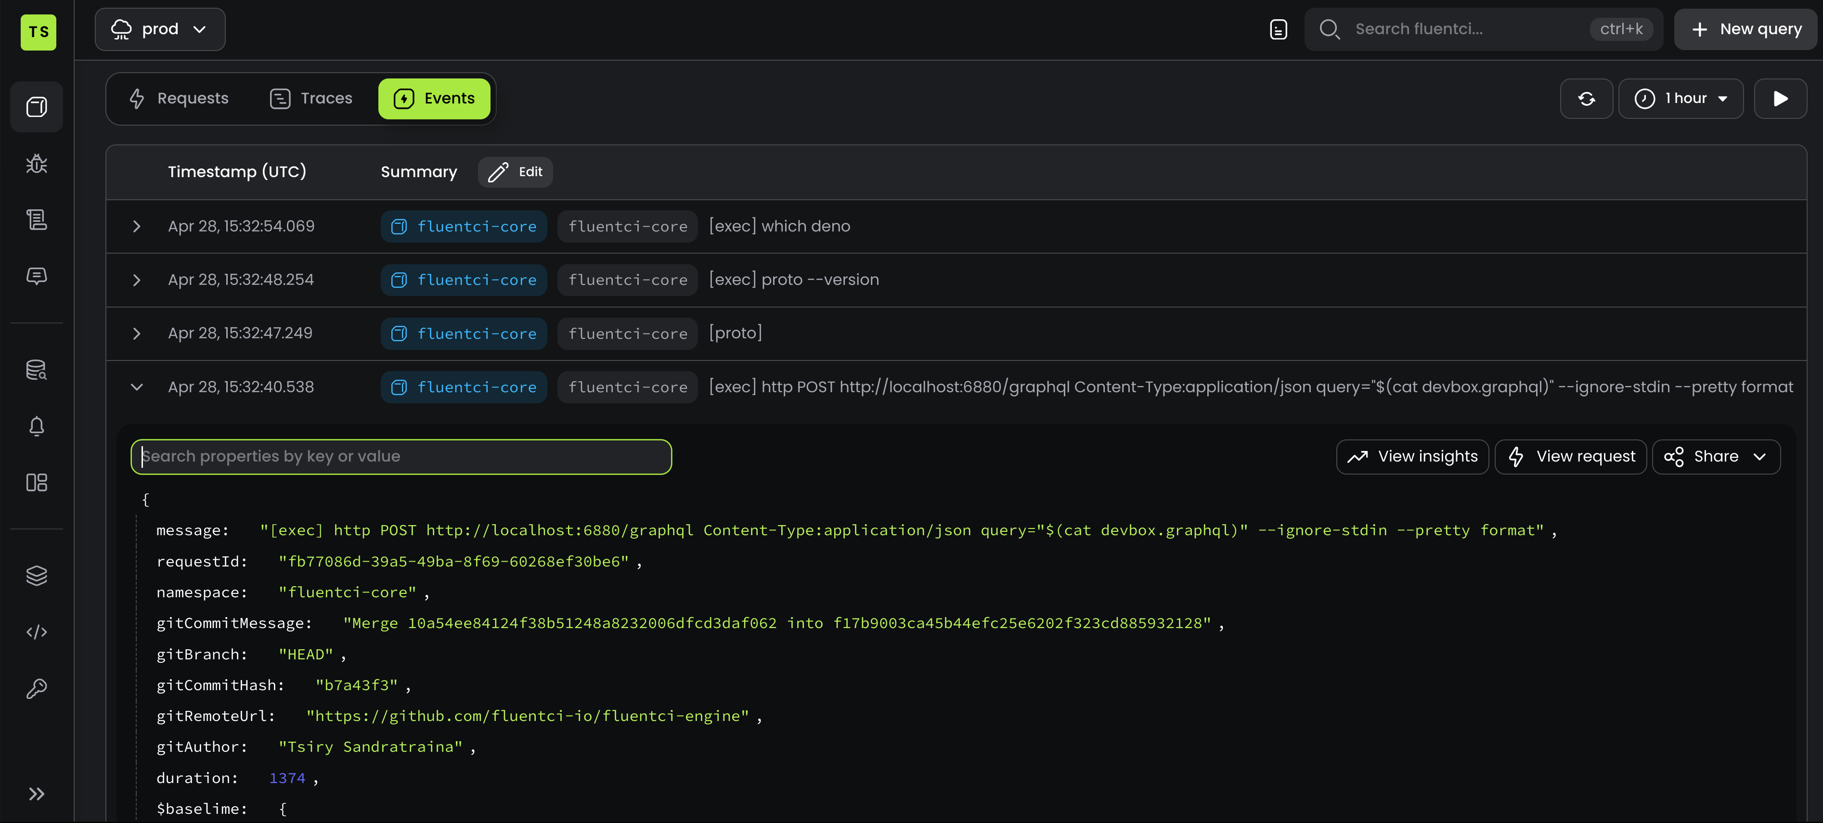Open the API key icon in sidebar

click(x=37, y=689)
